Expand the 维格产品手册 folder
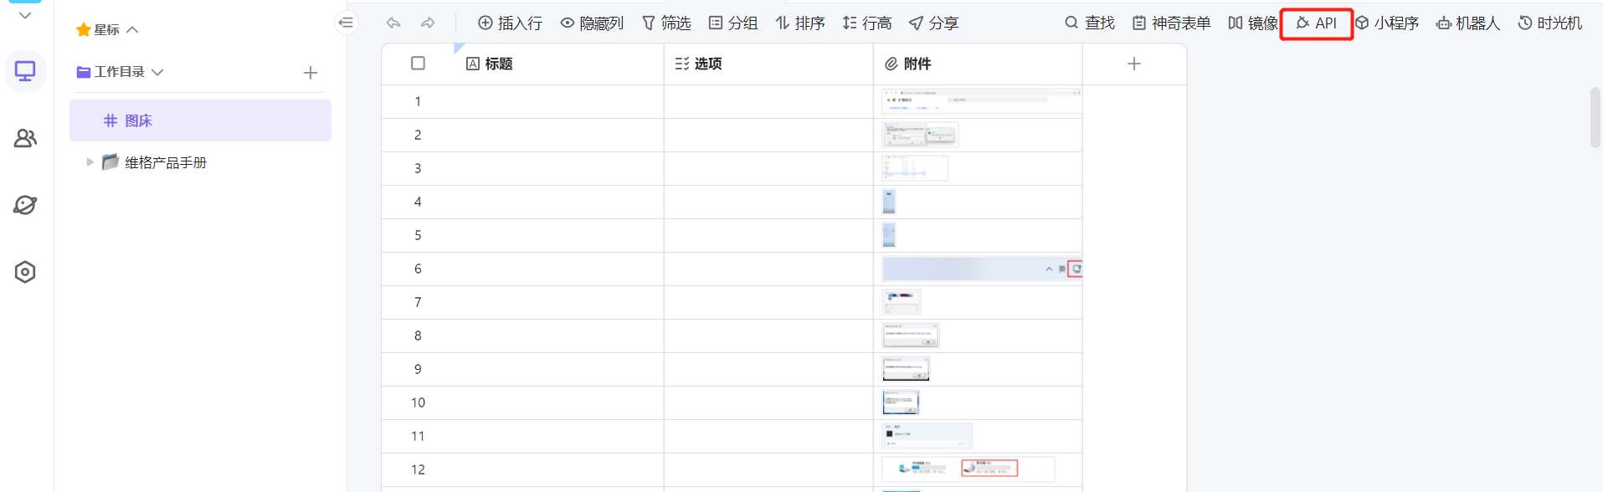The height and width of the screenshot is (492, 1603). [90, 162]
